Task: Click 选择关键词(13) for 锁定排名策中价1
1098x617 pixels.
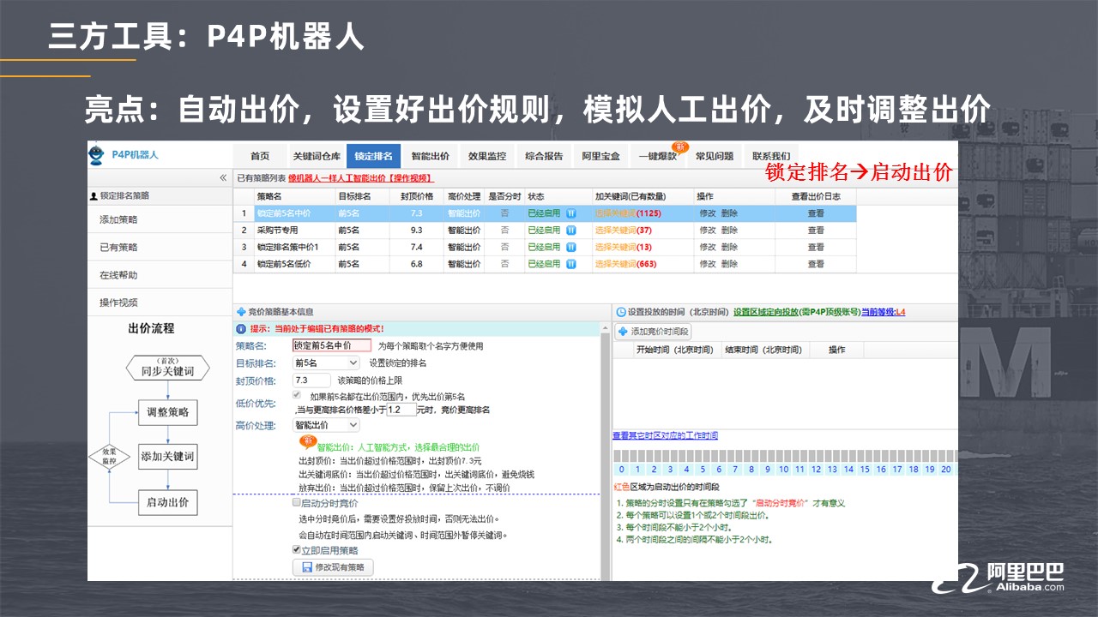Action: click(x=624, y=247)
